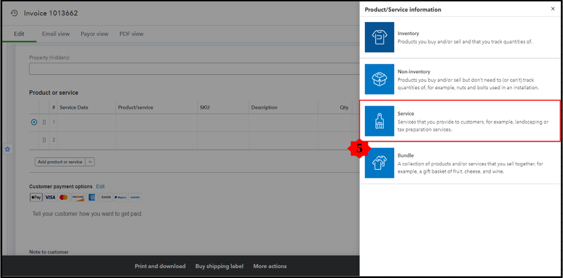This screenshot has width=563, height=278.
Task: Click the Service option description text
Action: (x=473, y=126)
